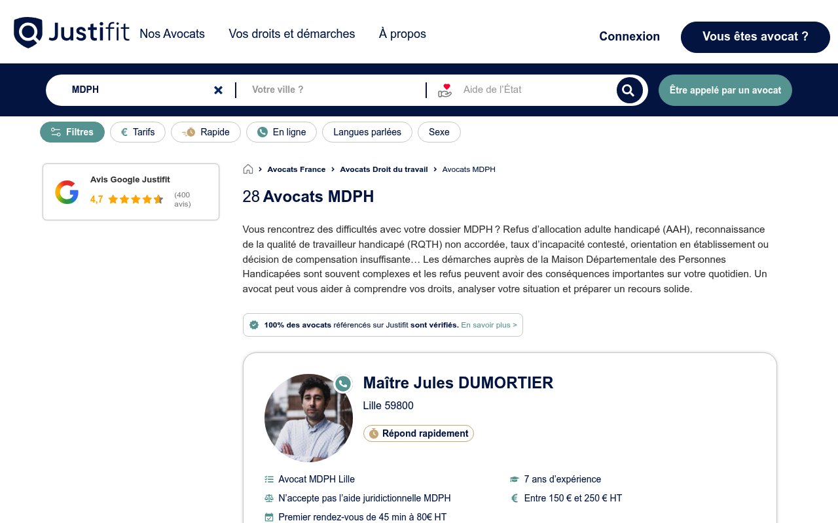838x523 pixels.
Task: Click the 28 Avocats MDPH heading
Action: point(308,197)
